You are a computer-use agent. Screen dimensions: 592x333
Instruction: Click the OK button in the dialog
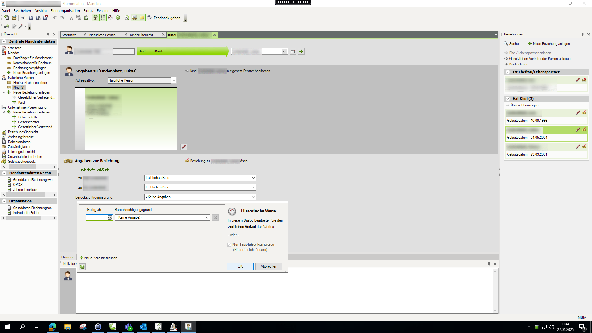(240, 266)
